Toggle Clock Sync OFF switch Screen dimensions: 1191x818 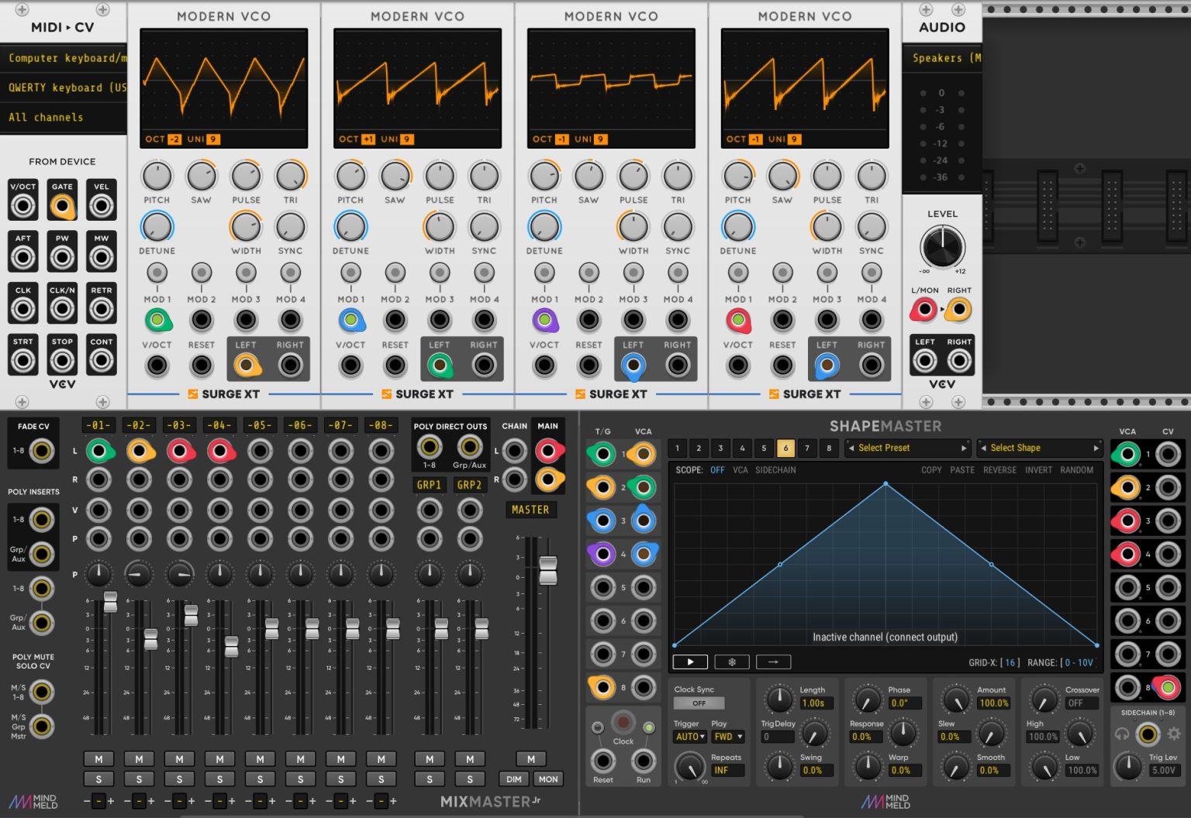point(699,703)
